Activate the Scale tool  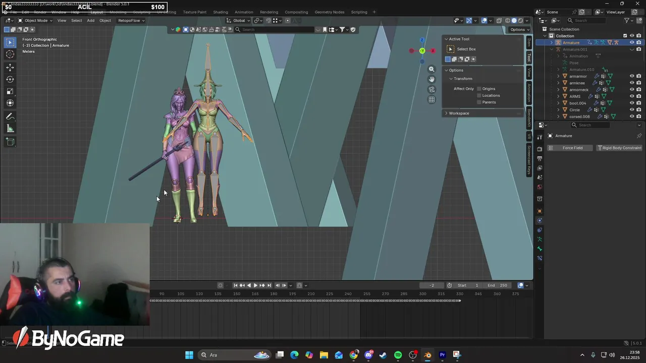coord(10,91)
